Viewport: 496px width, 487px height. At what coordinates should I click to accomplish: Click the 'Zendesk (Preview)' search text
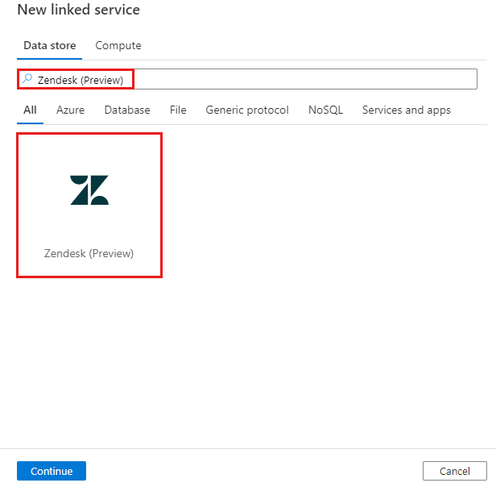[81, 80]
